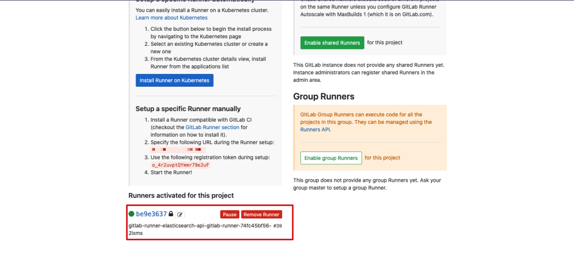574x253 pixels.
Task: Click the Setup a specific Runner manually heading
Action: coord(188,109)
